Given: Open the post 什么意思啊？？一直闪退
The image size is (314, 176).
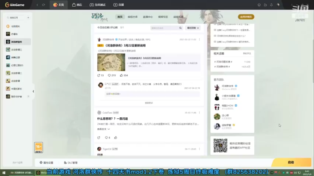Looking at the screenshot, I should click(x=112, y=119).
